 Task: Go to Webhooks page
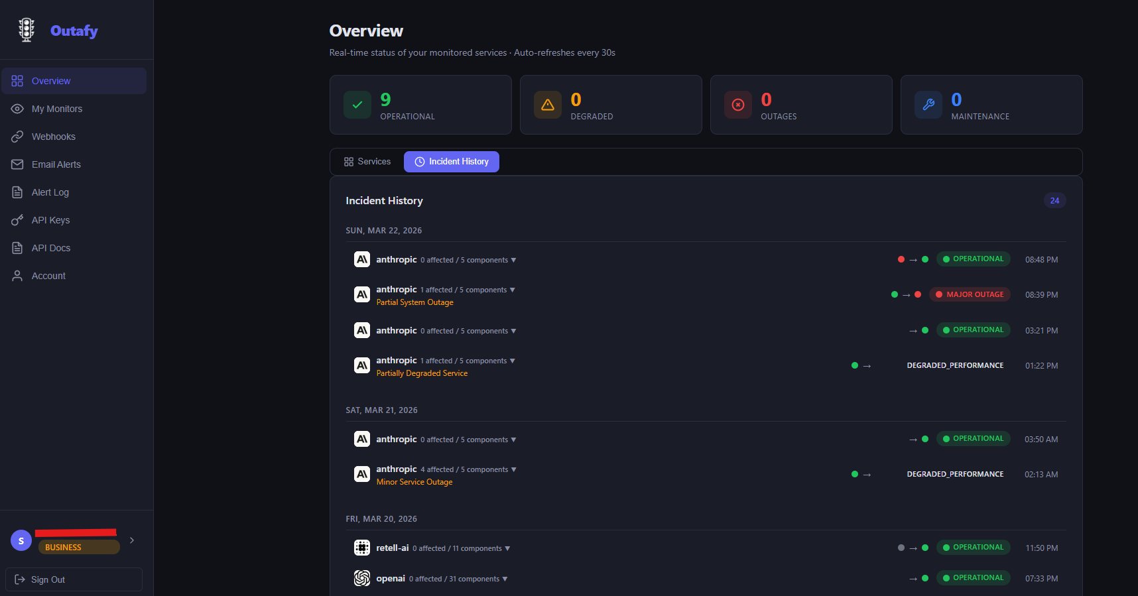click(74, 137)
